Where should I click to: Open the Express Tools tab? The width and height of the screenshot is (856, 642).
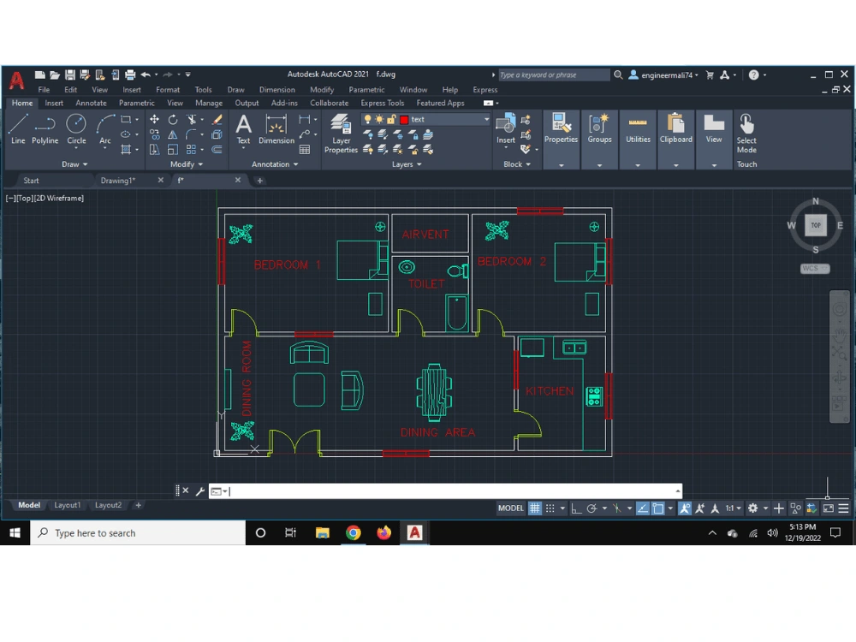(x=382, y=103)
